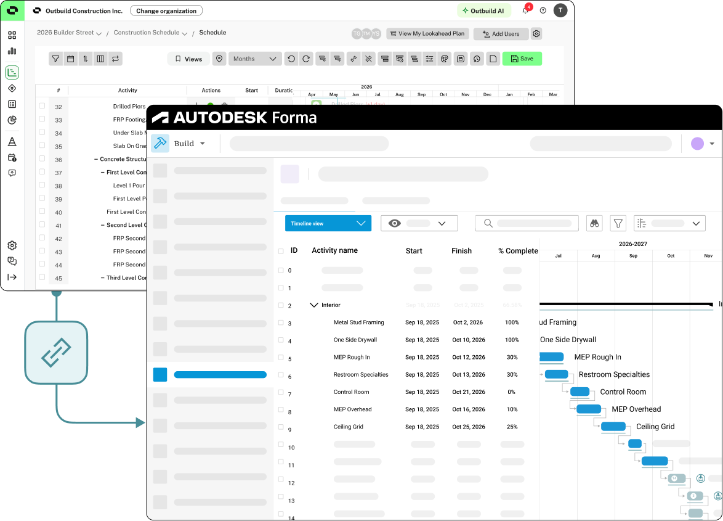Image resolution: width=723 pixels, height=521 pixels.
Task: Click the Schedule breadcrumb item
Action: click(212, 33)
